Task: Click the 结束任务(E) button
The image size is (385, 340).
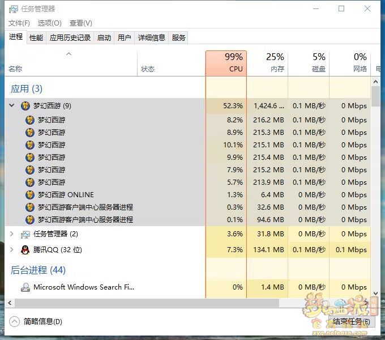Action: click(352, 321)
